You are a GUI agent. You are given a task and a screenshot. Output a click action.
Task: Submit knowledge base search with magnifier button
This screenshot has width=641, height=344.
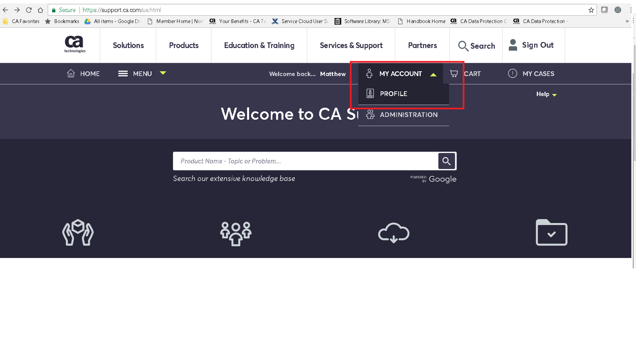[446, 161]
